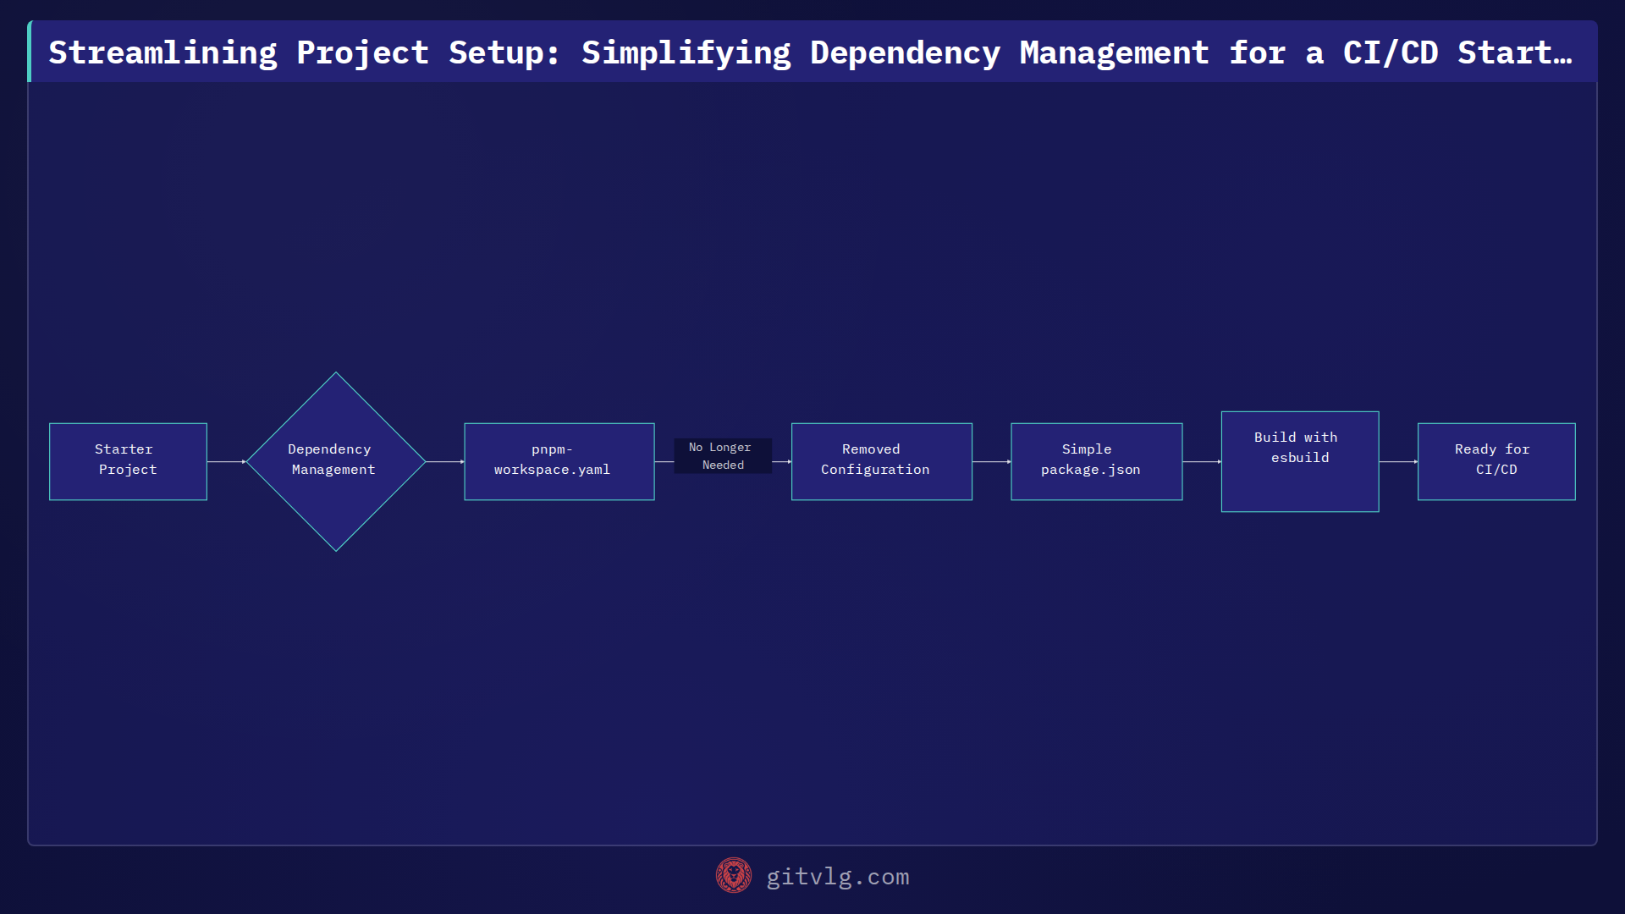The width and height of the screenshot is (1625, 914).
Task: Select the Dependency Management diamond node
Action: point(336,461)
